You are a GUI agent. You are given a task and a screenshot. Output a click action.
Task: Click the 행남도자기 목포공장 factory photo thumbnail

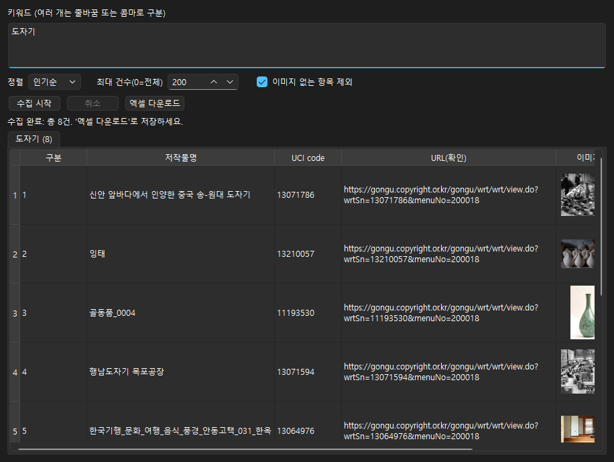pyautogui.click(x=578, y=371)
